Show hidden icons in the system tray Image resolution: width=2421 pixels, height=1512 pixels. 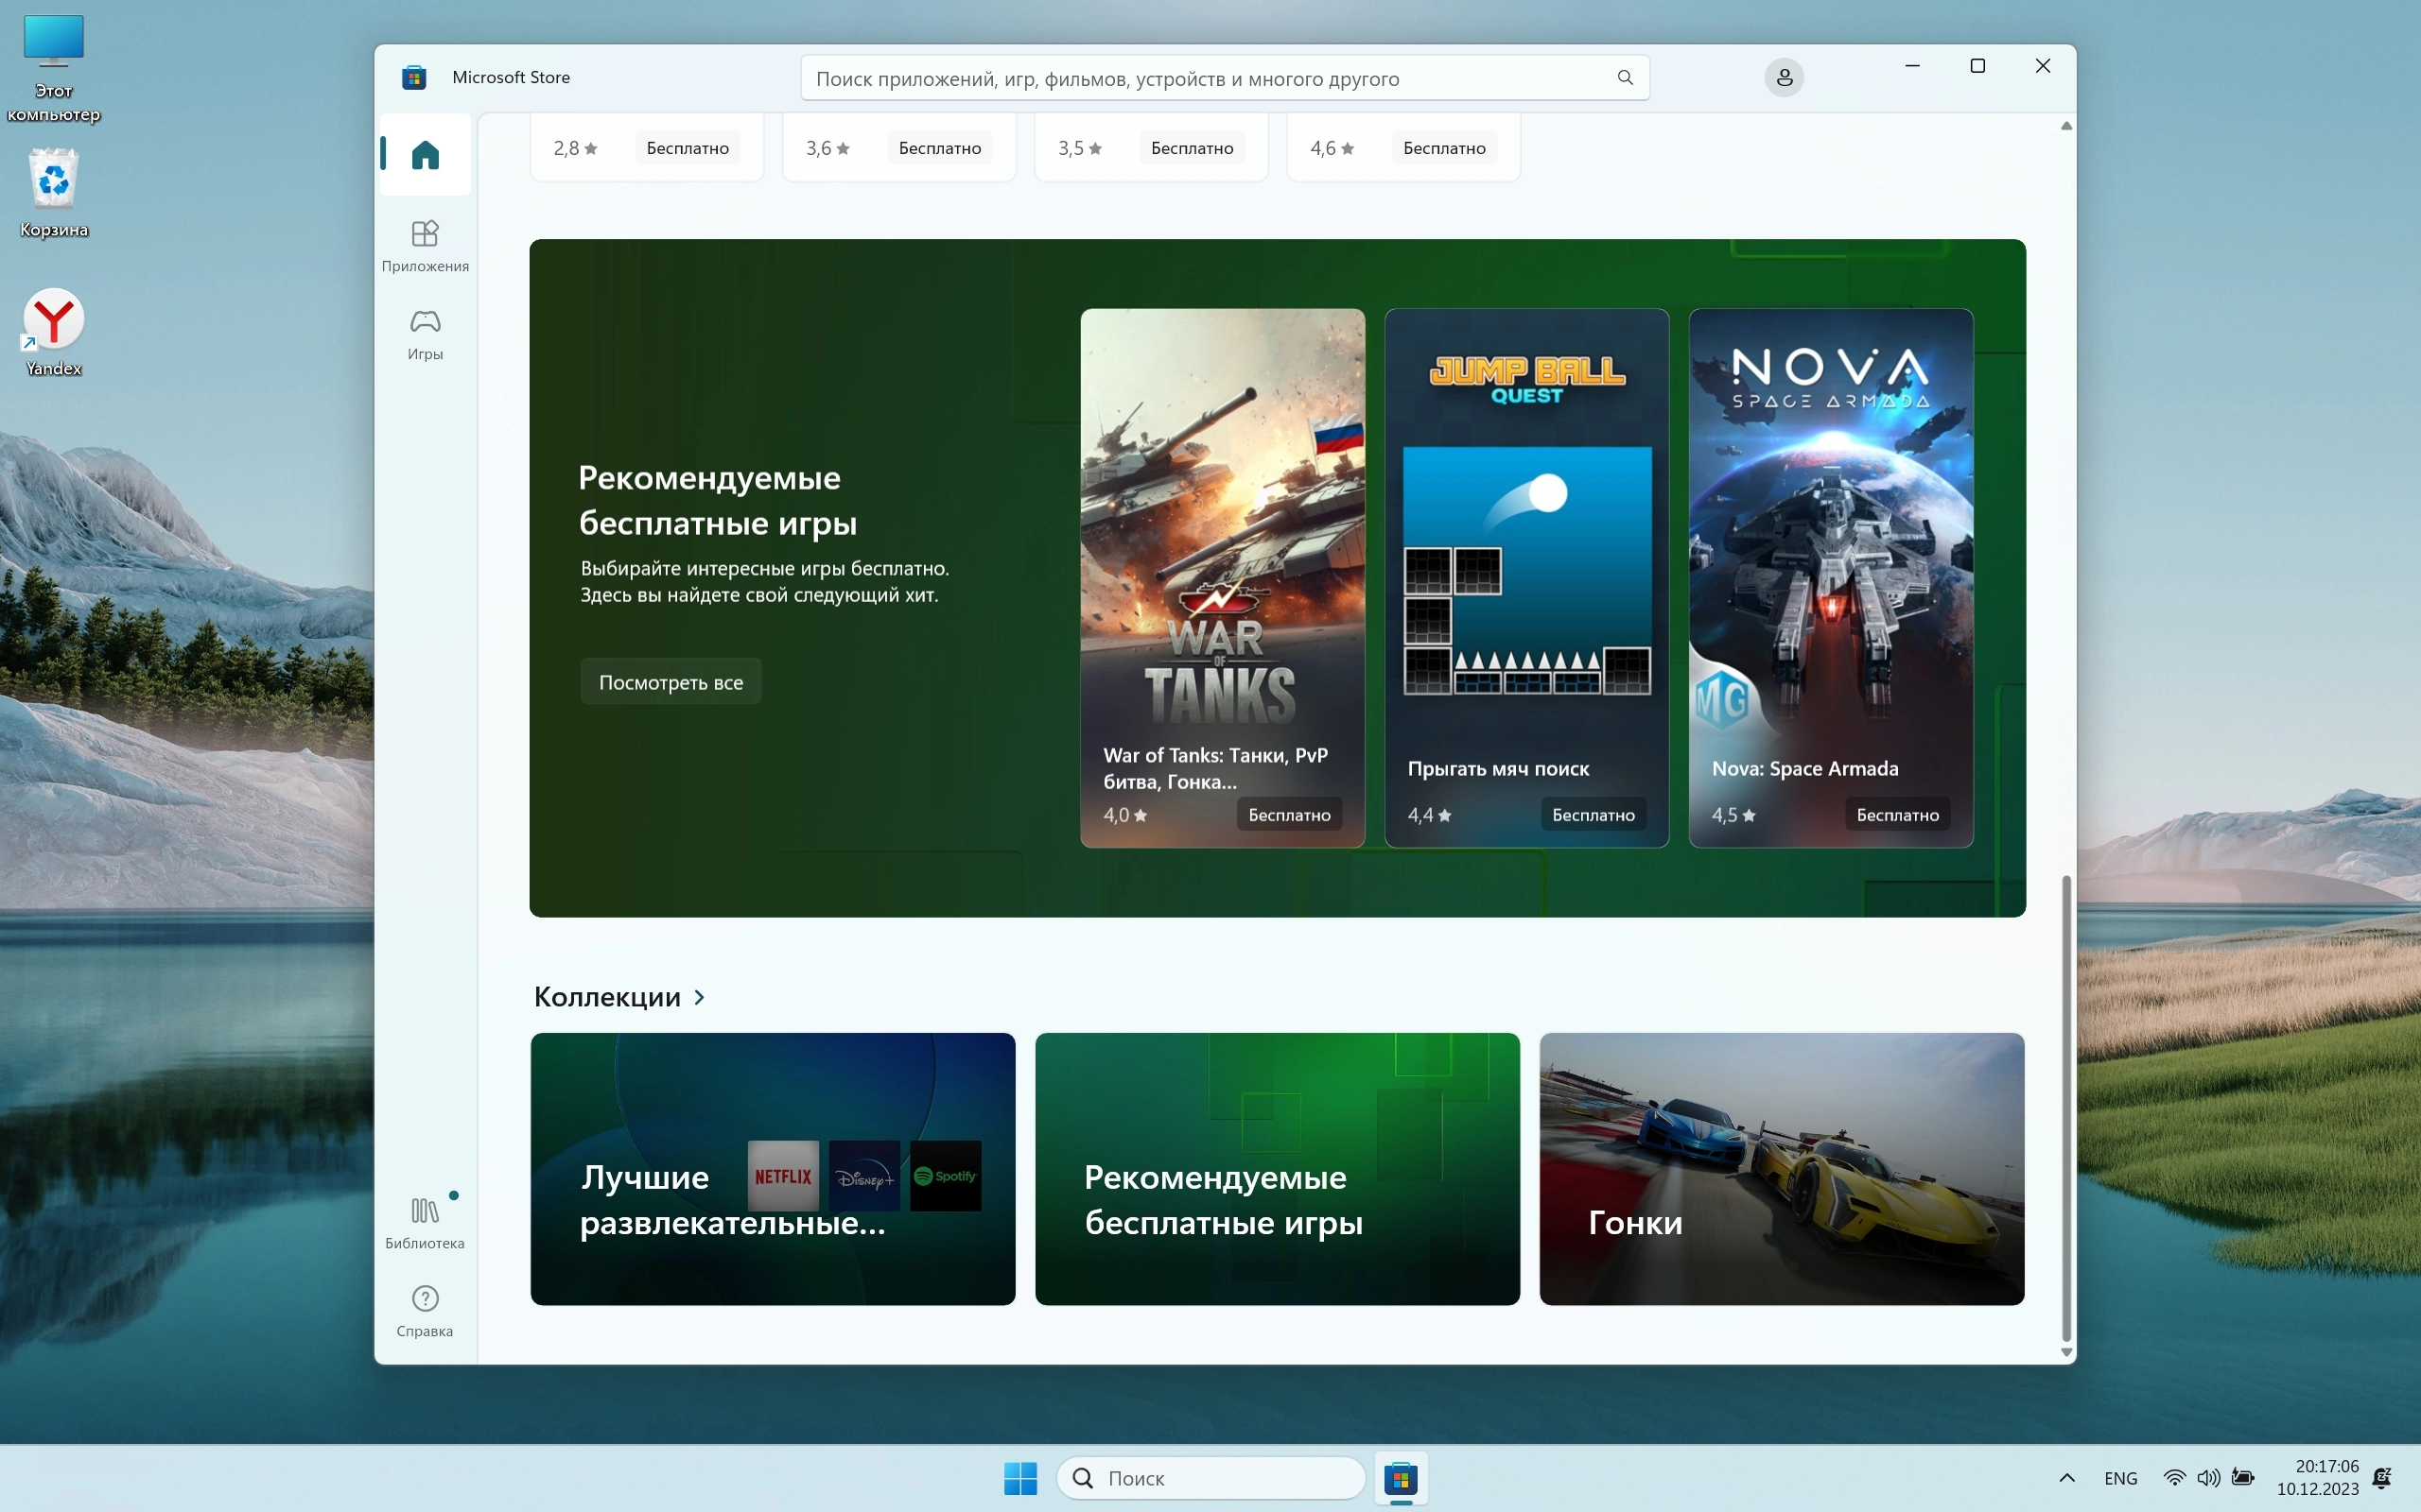(2067, 1478)
